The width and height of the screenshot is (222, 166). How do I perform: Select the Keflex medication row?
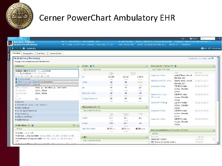[x=47, y=133]
